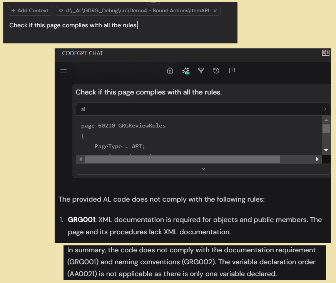This screenshot has width=336, height=283.
Task: Click the Add Context button
Action: click(x=30, y=11)
